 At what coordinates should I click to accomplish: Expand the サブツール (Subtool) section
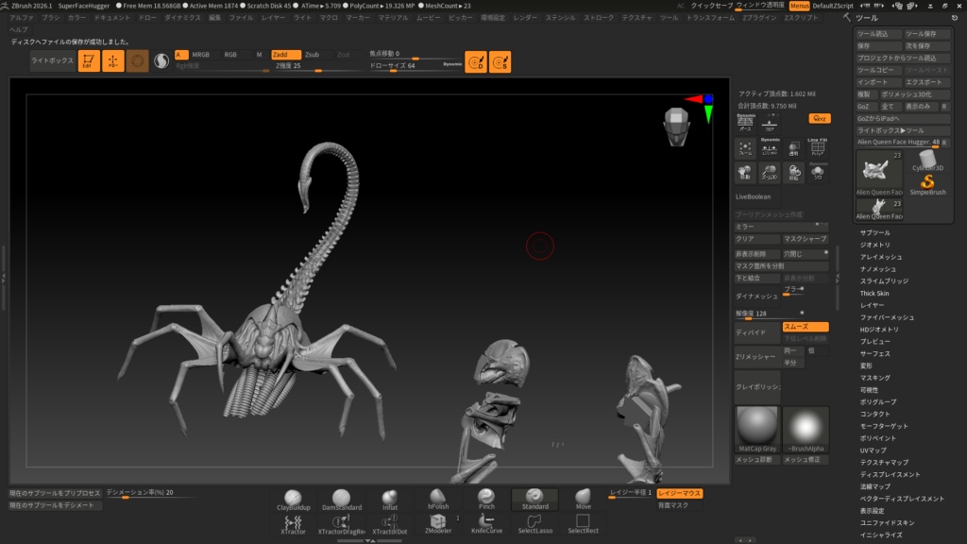pyautogui.click(x=874, y=232)
